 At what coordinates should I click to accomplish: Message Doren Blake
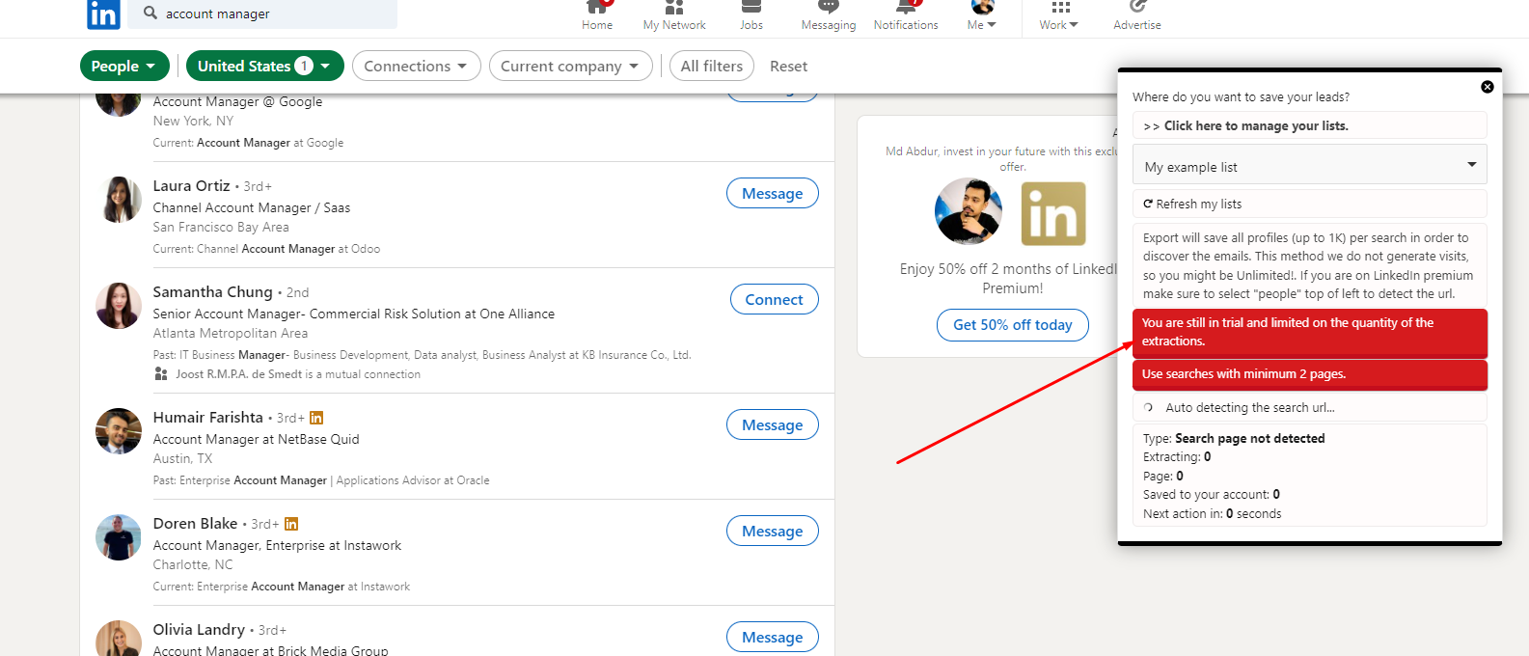[773, 531]
